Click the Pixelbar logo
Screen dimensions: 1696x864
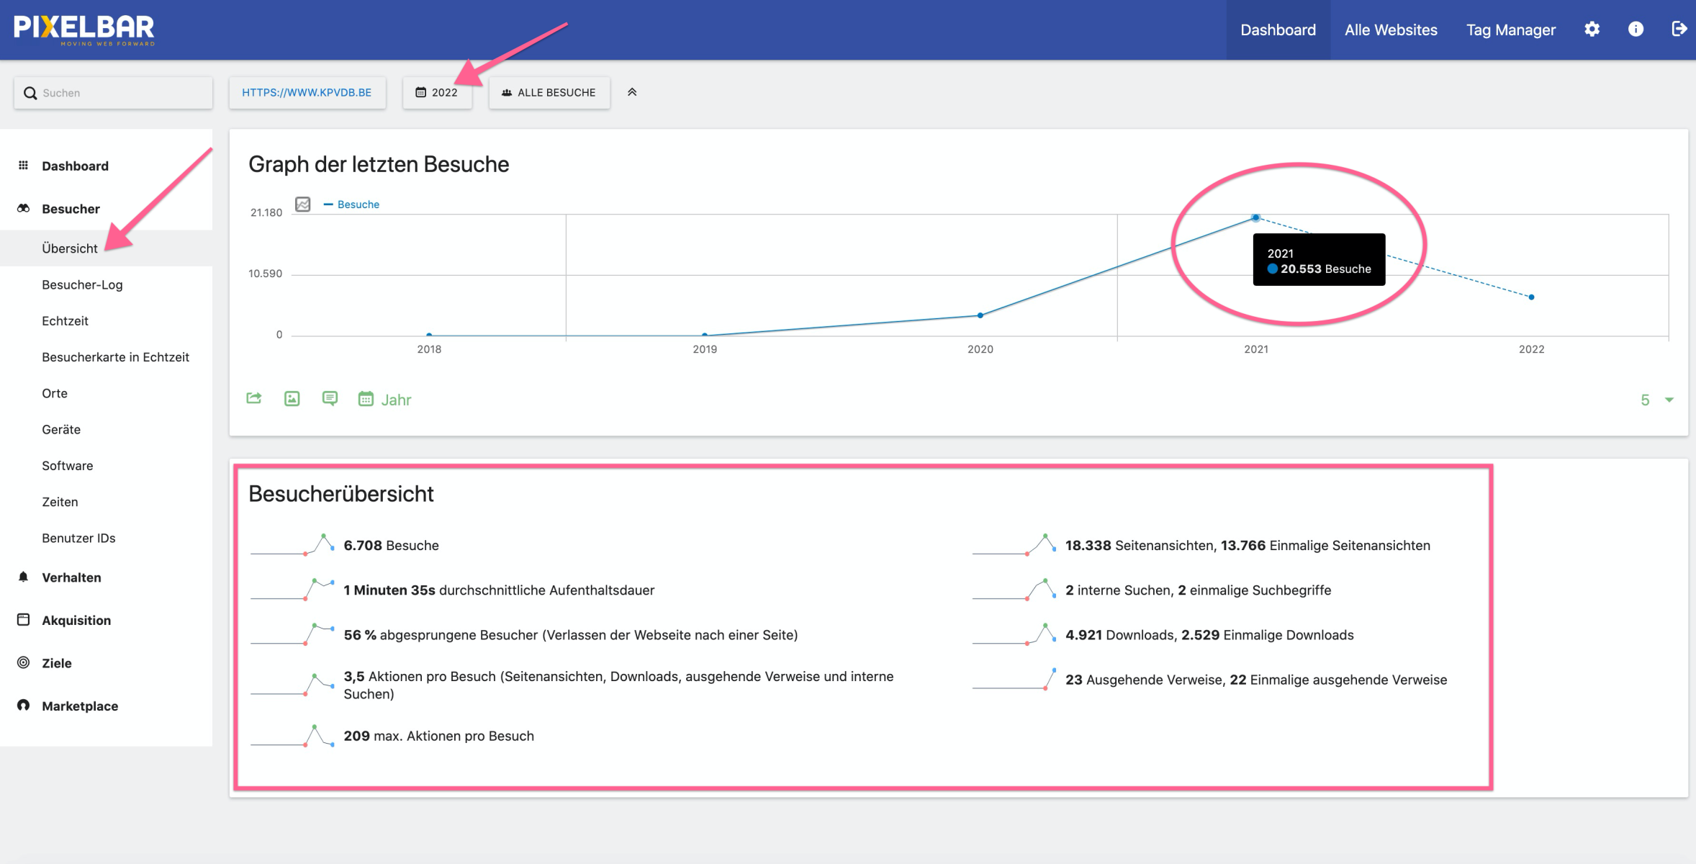tap(84, 30)
